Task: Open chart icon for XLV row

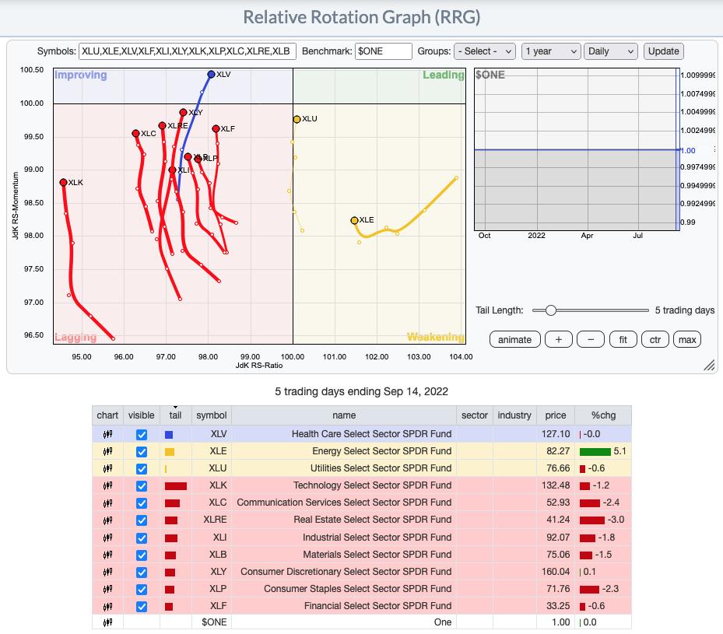Action: 107,434
